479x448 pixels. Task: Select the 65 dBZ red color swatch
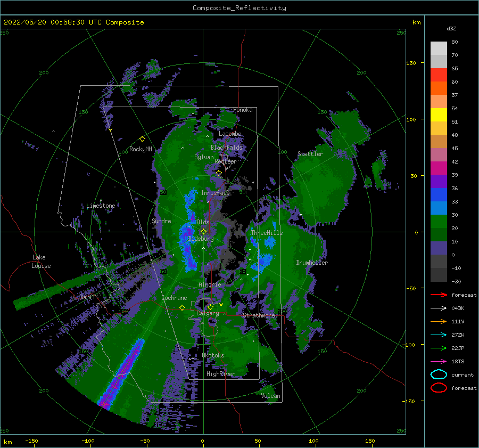coord(439,75)
